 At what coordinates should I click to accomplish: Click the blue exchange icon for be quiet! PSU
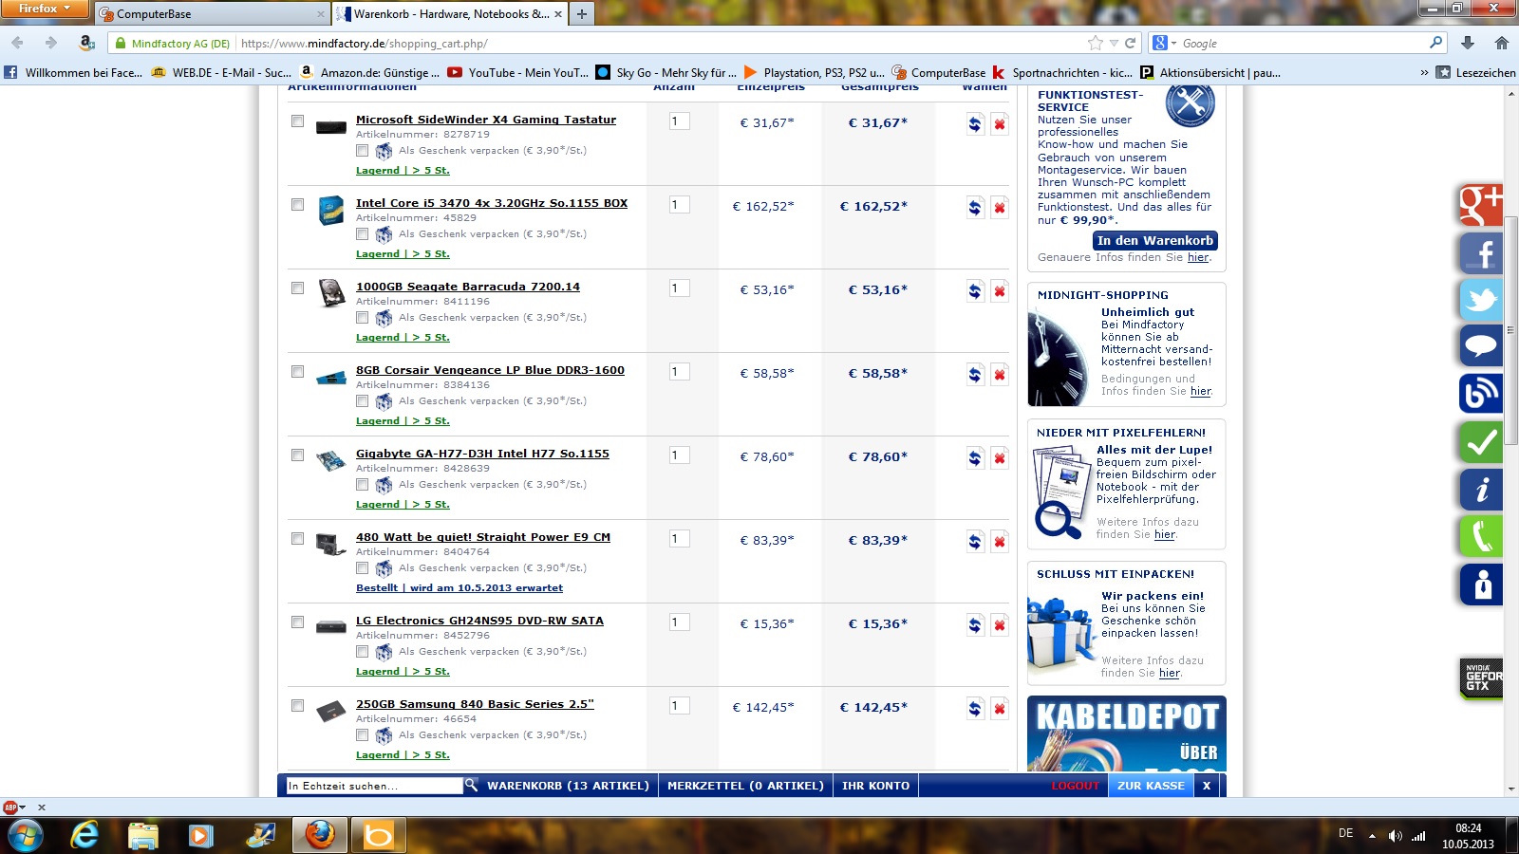pos(975,542)
